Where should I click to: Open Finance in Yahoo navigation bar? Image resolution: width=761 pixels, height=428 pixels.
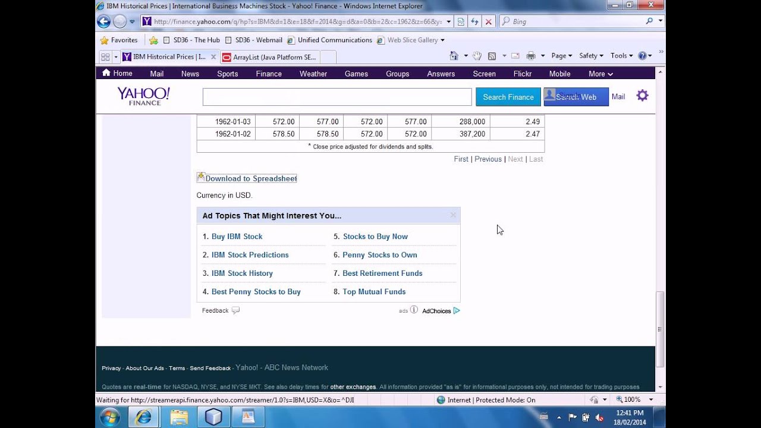click(269, 74)
